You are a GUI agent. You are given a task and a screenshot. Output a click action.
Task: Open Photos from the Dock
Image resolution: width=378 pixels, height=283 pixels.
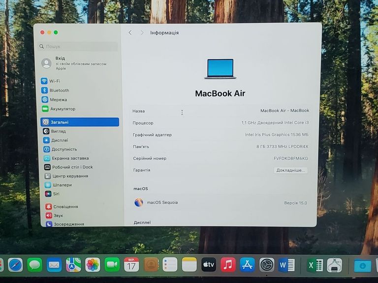[x=93, y=265]
